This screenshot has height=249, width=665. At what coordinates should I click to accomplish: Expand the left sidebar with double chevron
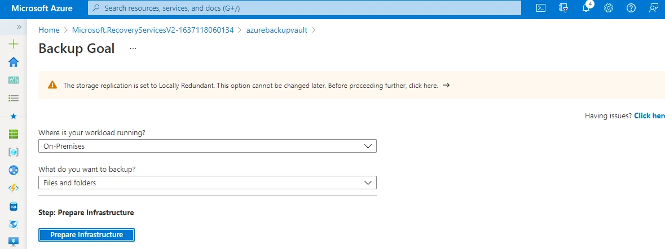[x=19, y=26]
